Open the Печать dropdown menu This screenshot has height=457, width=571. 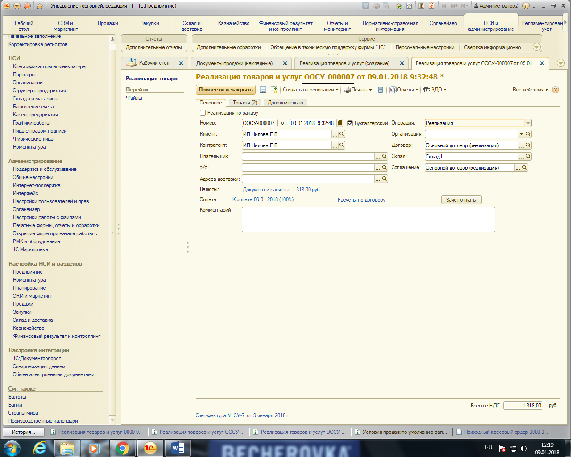coord(358,90)
